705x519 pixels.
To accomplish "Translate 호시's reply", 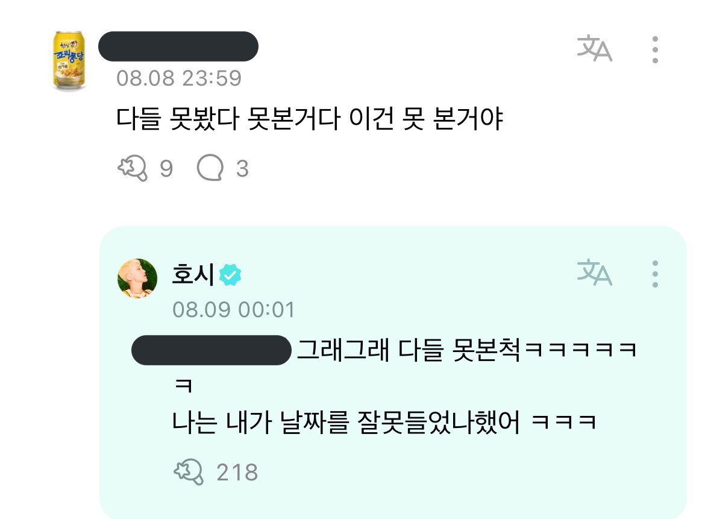I will 594,272.
